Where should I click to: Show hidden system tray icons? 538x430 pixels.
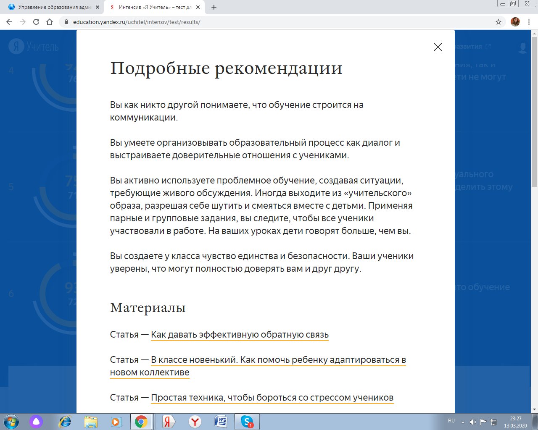tap(463, 422)
